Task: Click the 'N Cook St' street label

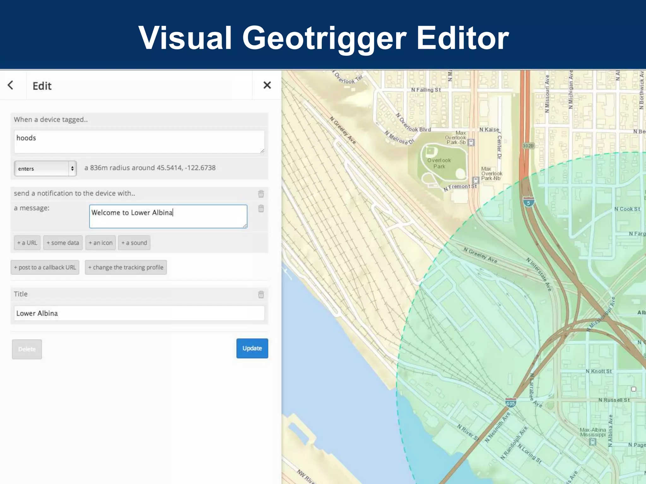Action: 627,209
